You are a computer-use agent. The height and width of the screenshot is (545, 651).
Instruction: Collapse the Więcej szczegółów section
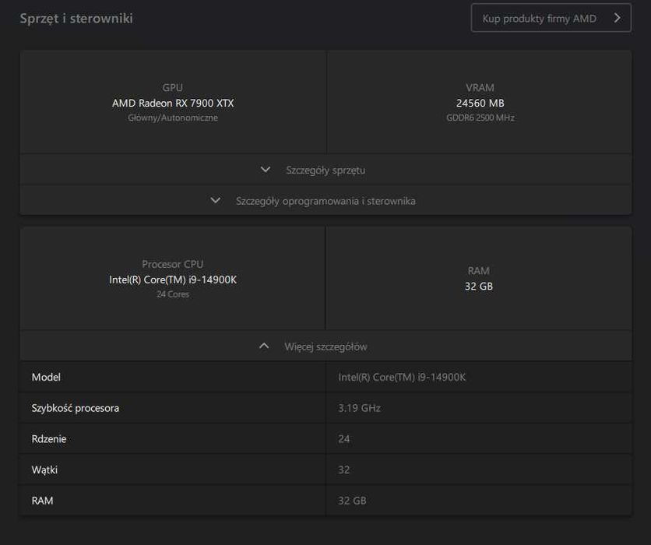click(325, 346)
